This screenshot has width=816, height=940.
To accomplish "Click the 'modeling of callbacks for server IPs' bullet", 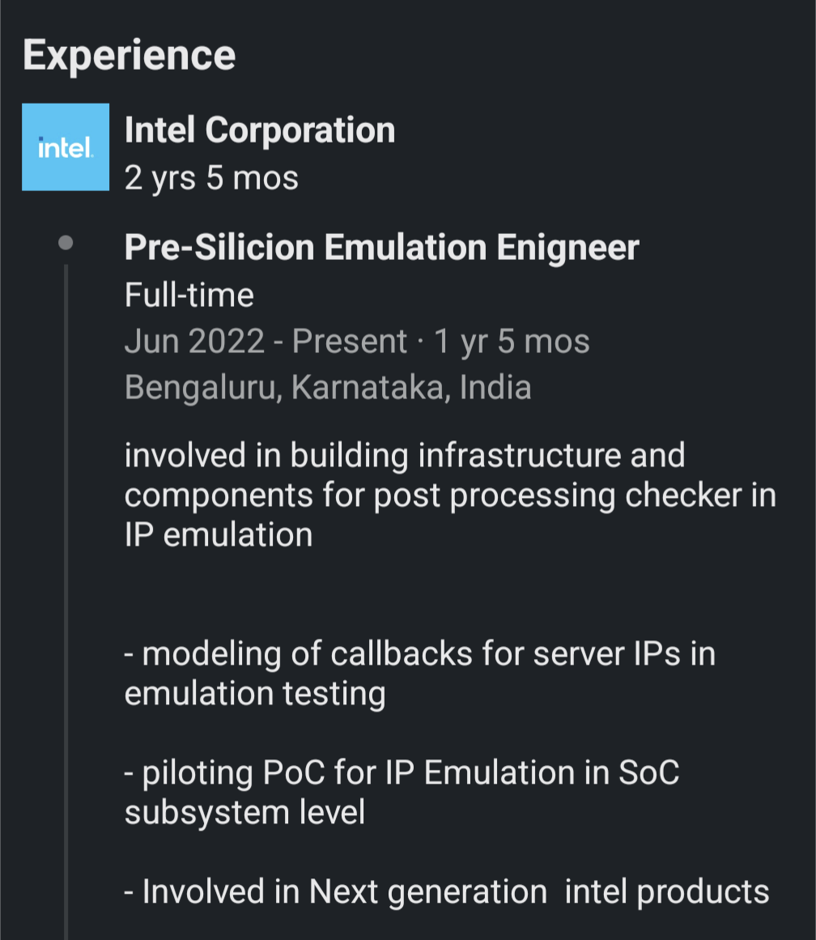I will click(x=419, y=653).
